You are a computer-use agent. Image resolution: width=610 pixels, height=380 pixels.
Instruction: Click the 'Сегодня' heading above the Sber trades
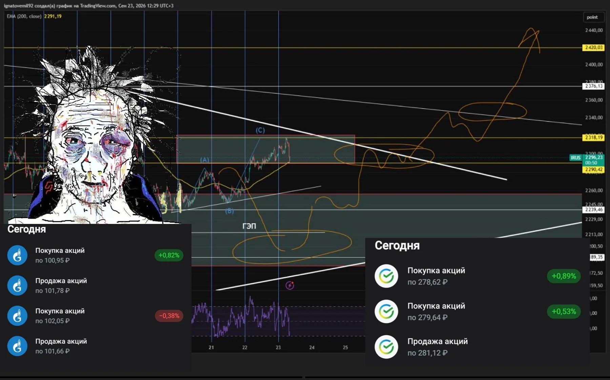click(x=397, y=245)
